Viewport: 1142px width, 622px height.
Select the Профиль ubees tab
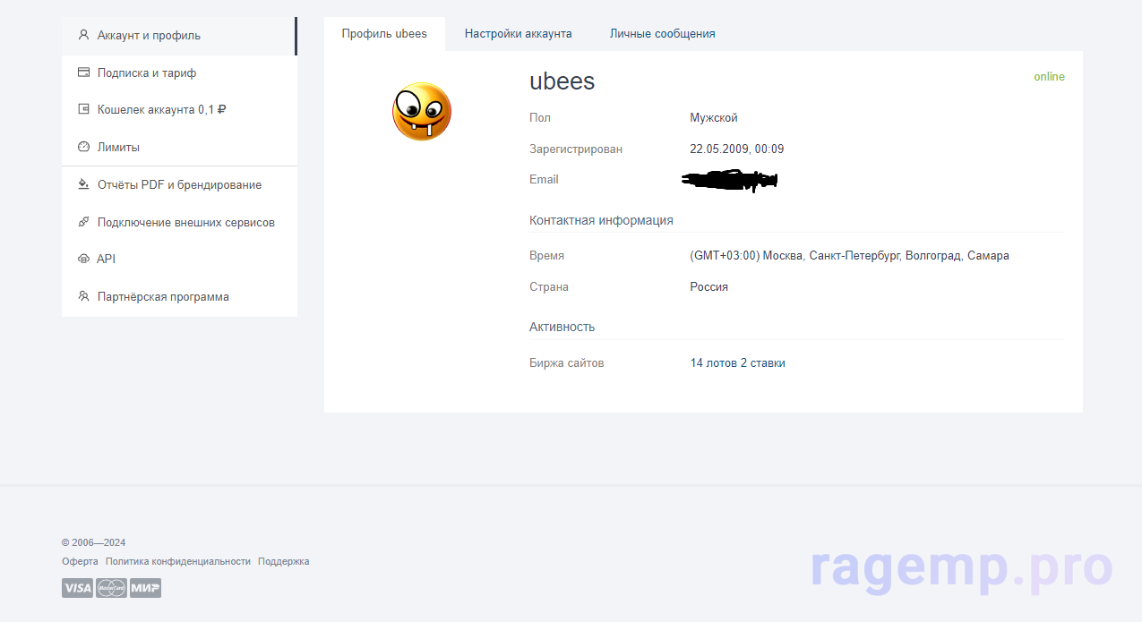[x=384, y=34]
